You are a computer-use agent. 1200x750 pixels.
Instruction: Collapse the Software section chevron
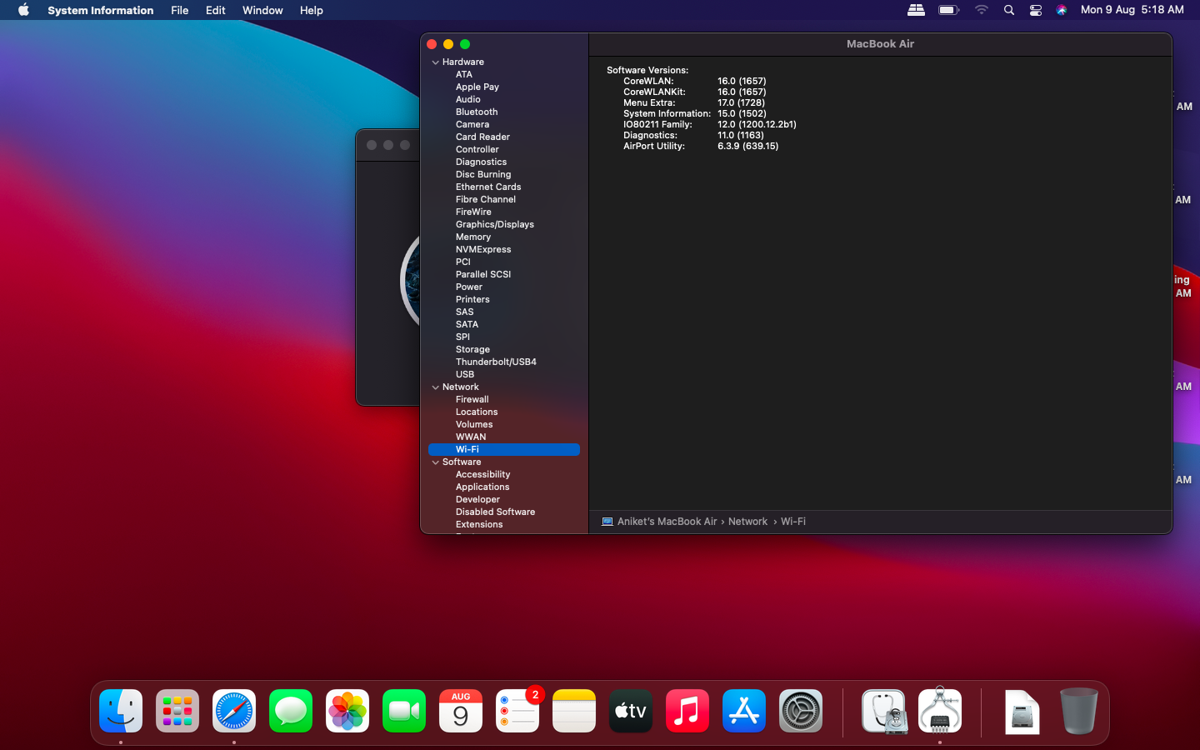[x=435, y=462]
